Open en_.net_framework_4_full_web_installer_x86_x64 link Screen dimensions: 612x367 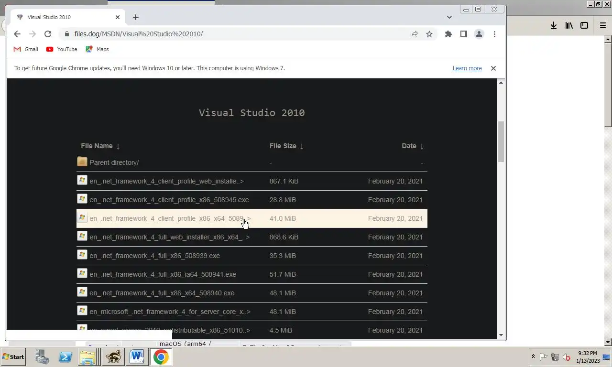[169, 237]
